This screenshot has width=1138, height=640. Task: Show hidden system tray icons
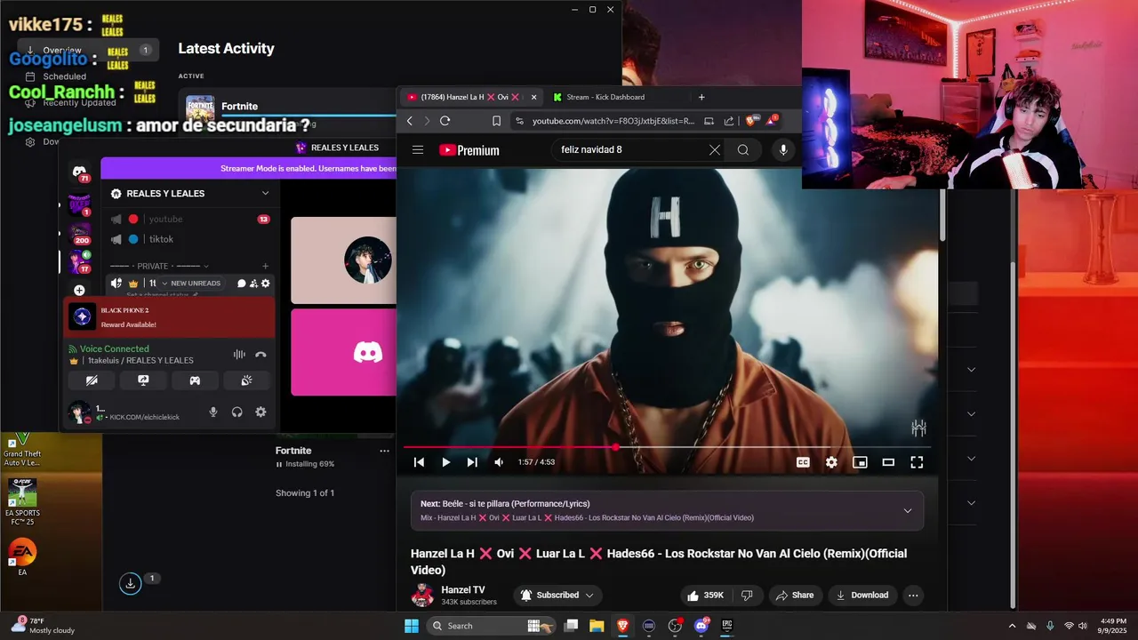pyautogui.click(x=1012, y=626)
